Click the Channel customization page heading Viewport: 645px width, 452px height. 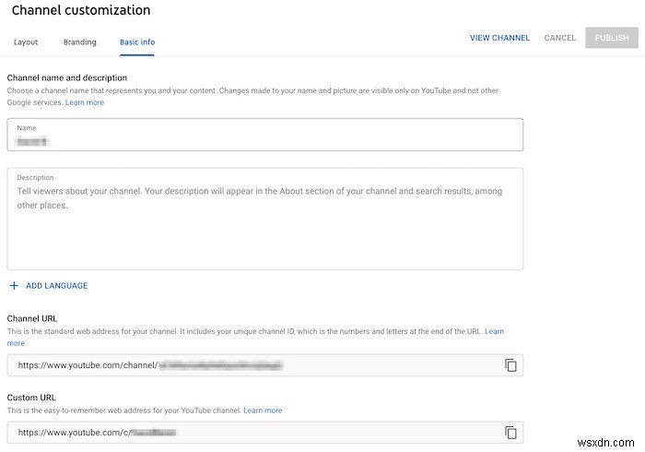pos(81,10)
